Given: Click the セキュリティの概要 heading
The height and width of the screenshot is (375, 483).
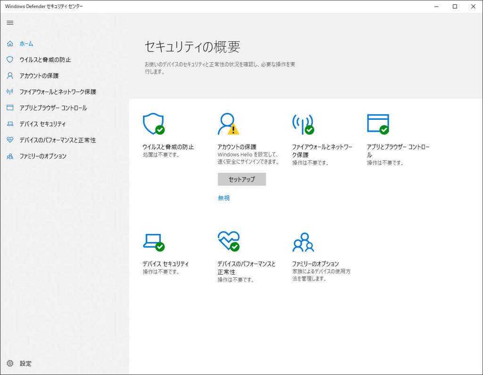Looking at the screenshot, I should pyautogui.click(x=192, y=47).
